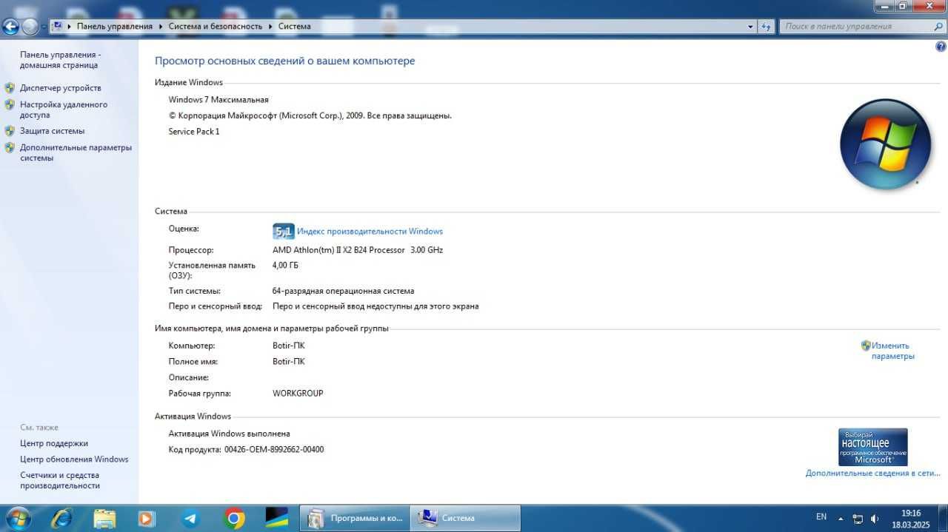This screenshot has width=948, height=532.
Task: Open the recent pages dropdown arrow
Action: tap(44, 27)
